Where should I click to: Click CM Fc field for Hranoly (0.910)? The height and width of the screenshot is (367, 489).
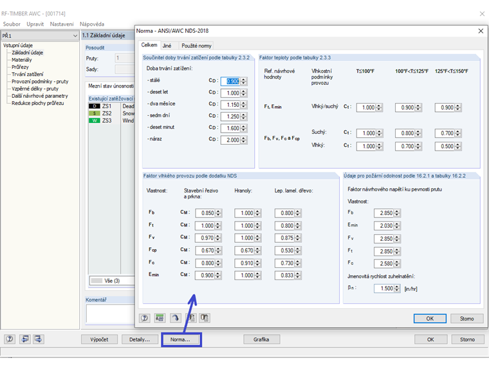[x=244, y=263]
